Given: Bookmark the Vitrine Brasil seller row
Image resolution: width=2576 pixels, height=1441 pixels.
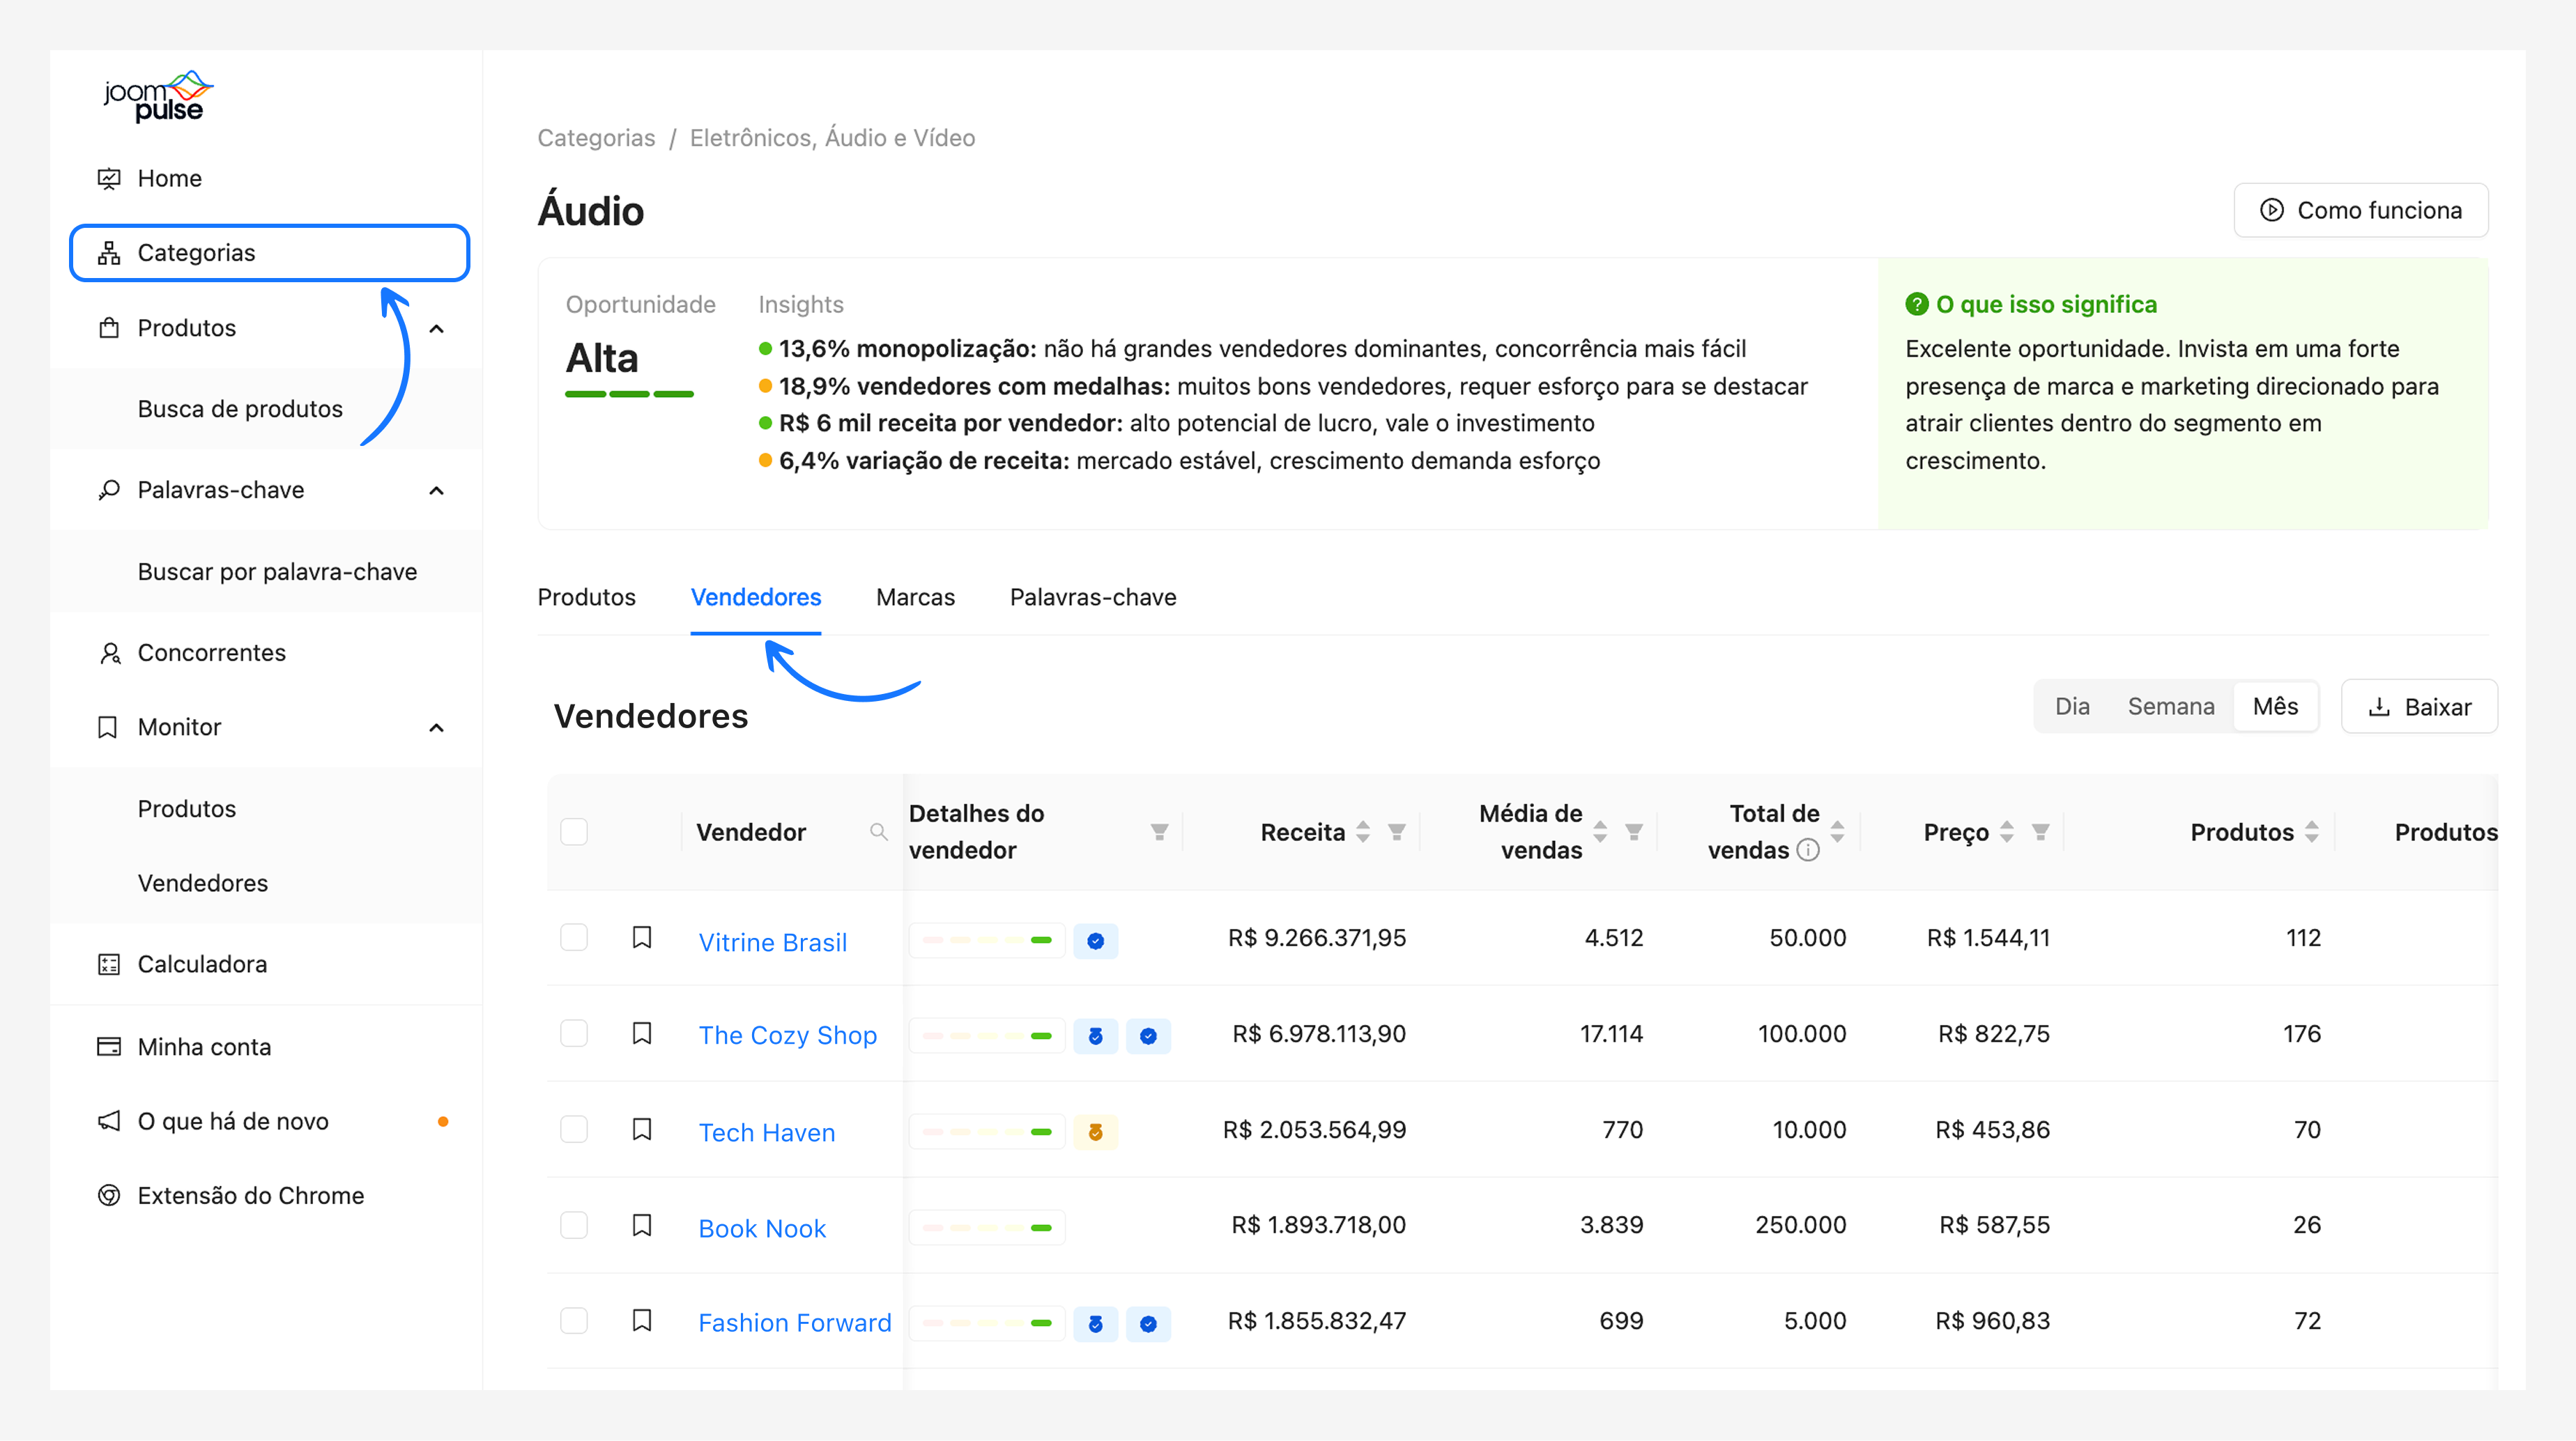Looking at the screenshot, I should 642,937.
